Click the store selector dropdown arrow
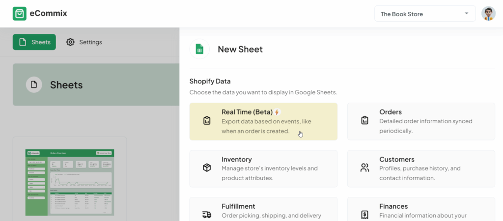 pyautogui.click(x=467, y=13)
